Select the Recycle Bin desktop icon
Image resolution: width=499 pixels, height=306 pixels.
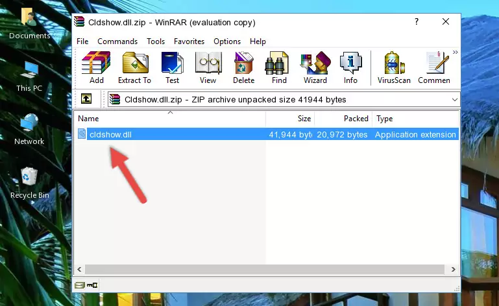[x=29, y=183]
